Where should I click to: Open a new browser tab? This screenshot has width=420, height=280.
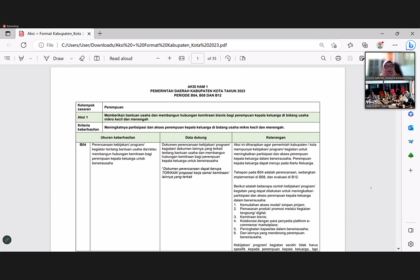pos(100,34)
